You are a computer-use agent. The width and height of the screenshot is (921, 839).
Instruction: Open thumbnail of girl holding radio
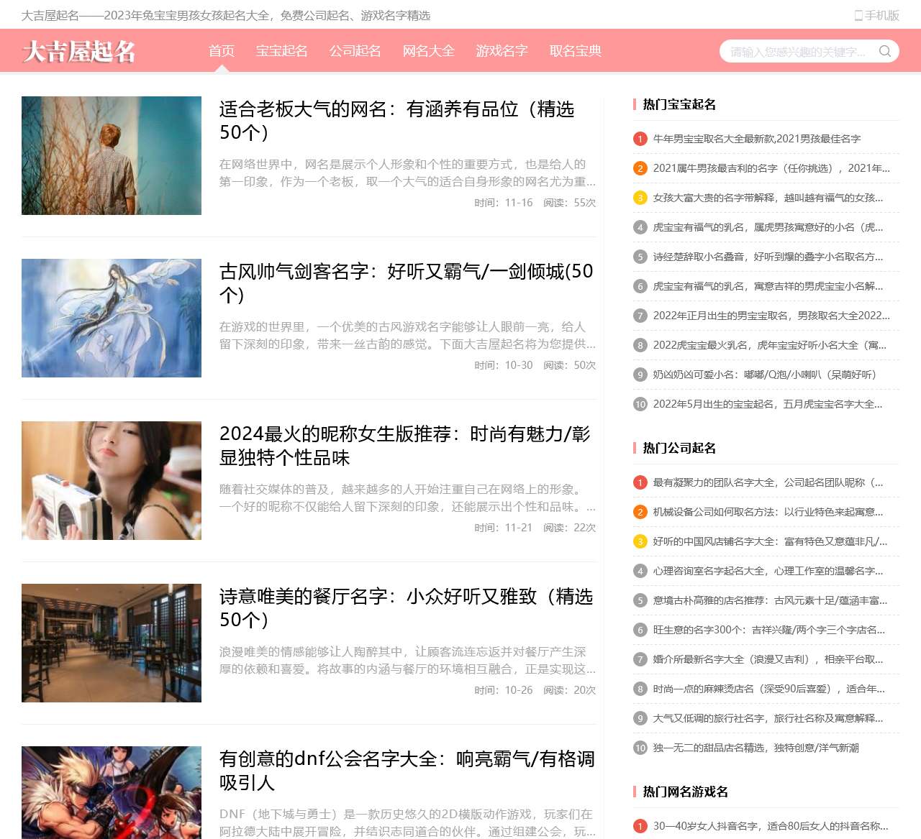(x=112, y=480)
